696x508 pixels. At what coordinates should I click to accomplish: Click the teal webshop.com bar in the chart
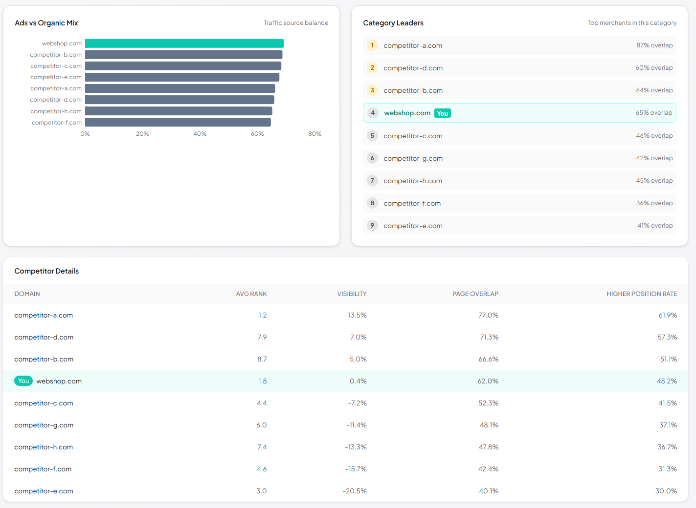coord(184,43)
